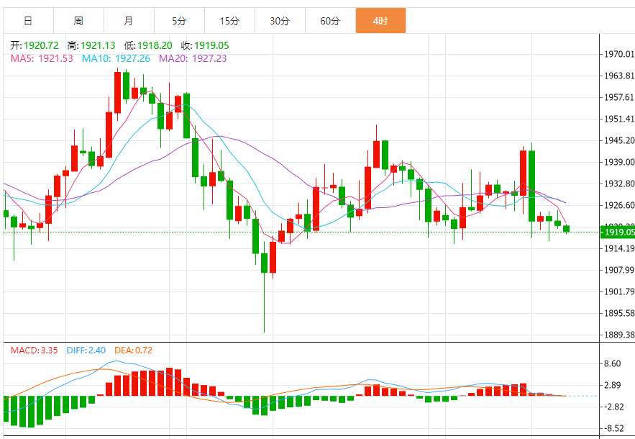The width and height of the screenshot is (635, 439).
Task: Click the 1951.41 price axis label
Action: pos(619,119)
